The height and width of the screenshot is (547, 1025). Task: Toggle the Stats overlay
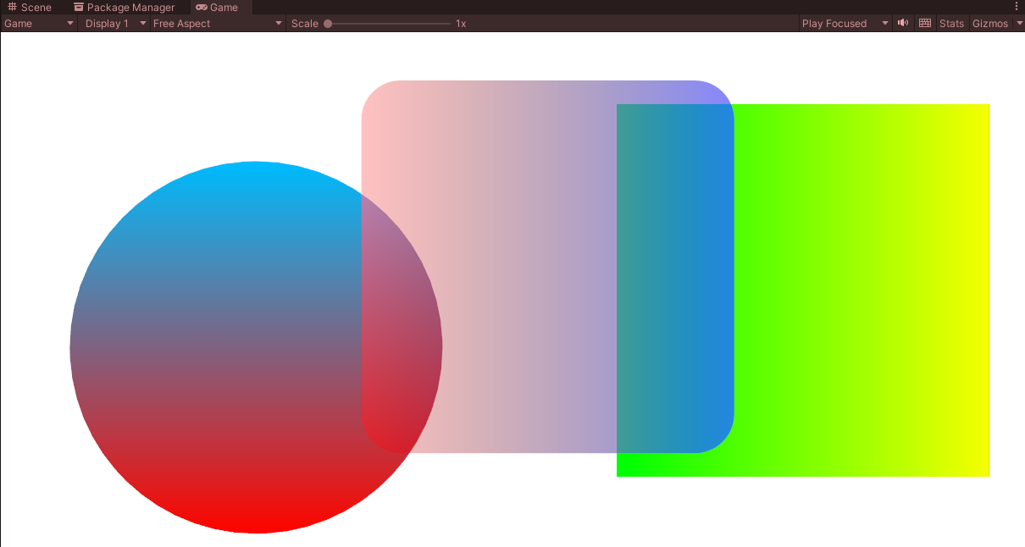coord(951,24)
